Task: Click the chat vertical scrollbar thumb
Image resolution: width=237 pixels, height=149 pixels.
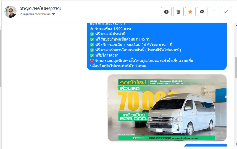Action: [x=236, y=68]
